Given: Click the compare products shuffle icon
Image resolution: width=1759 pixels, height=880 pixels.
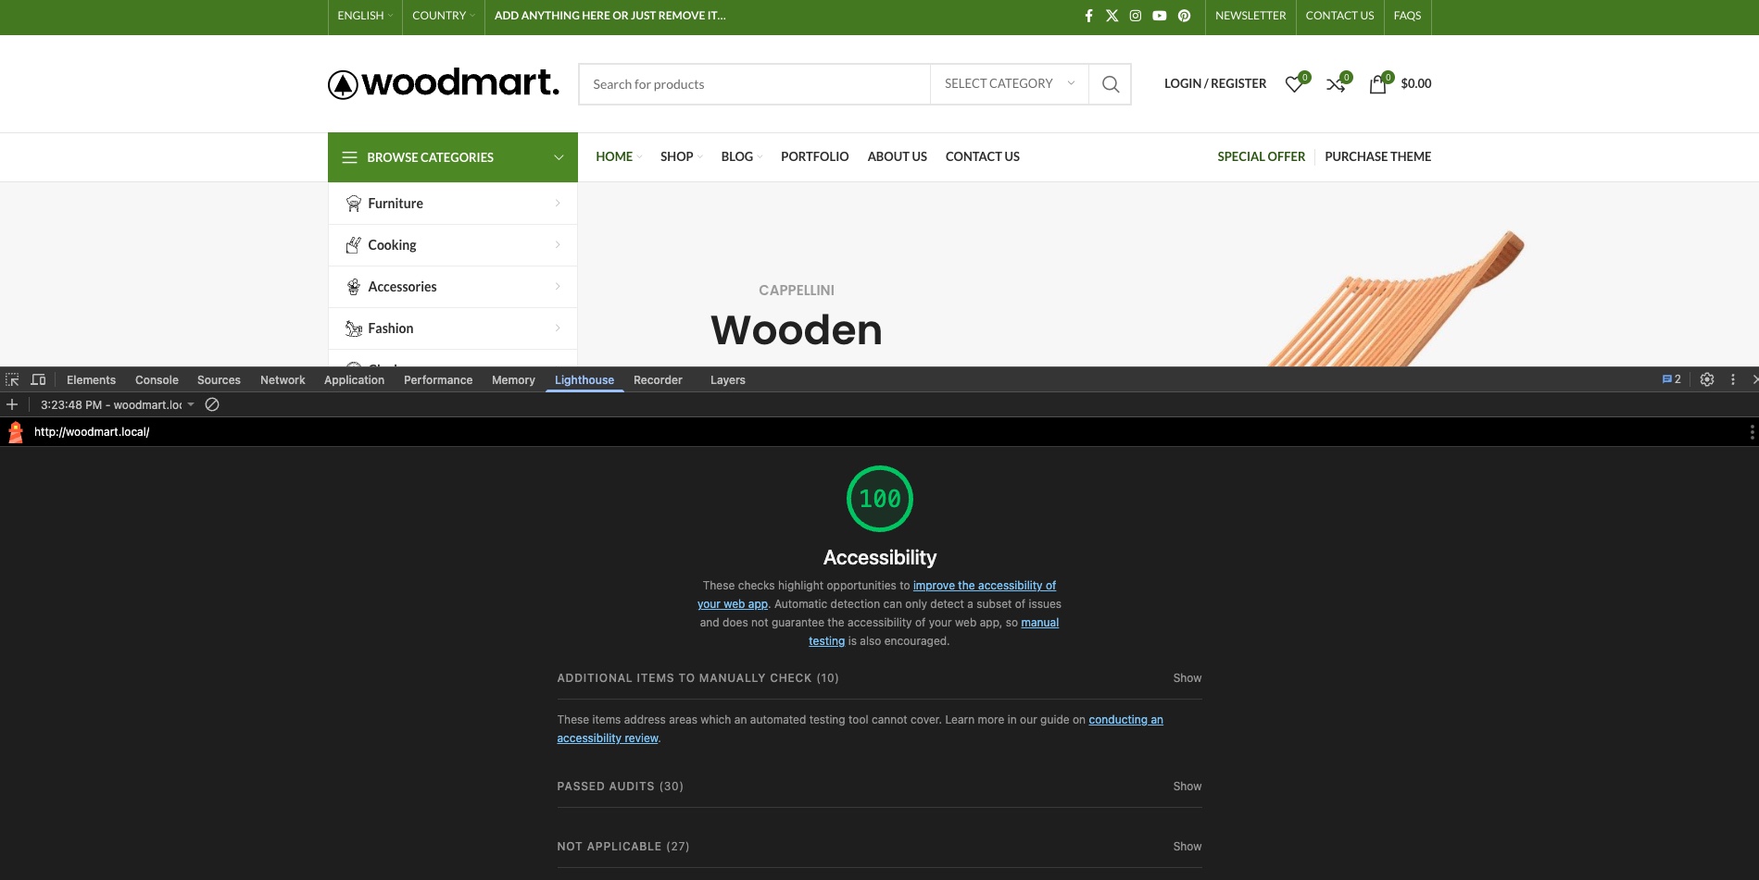Looking at the screenshot, I should click(x=1335, y=84).
